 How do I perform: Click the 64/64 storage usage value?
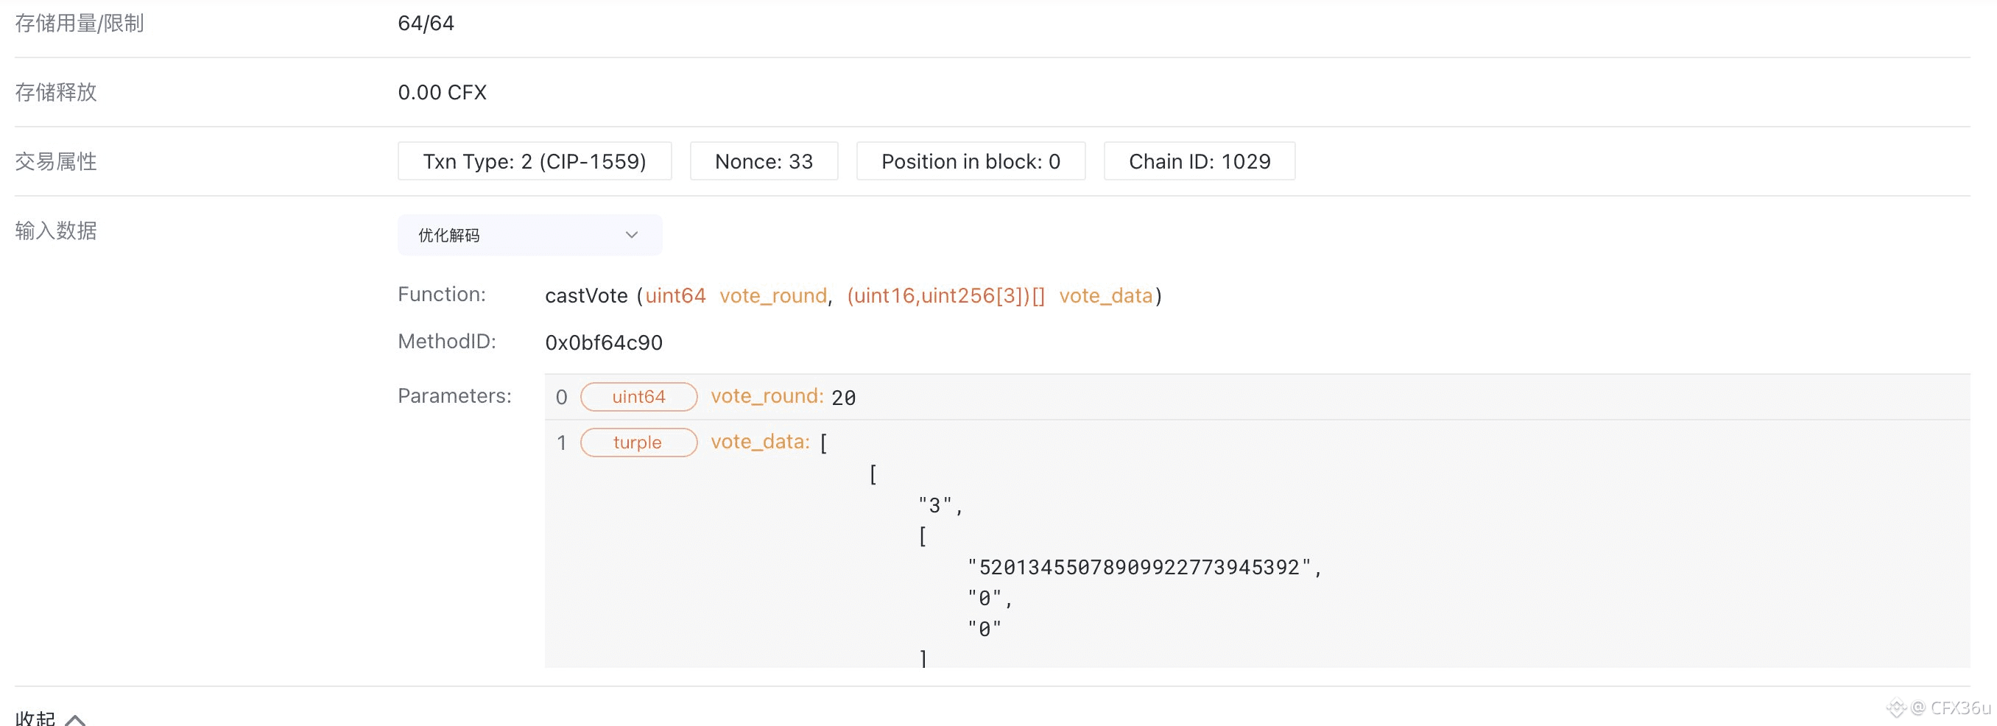click(426, 24)
